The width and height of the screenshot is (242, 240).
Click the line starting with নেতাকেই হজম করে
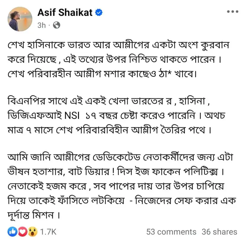[116, 186]
